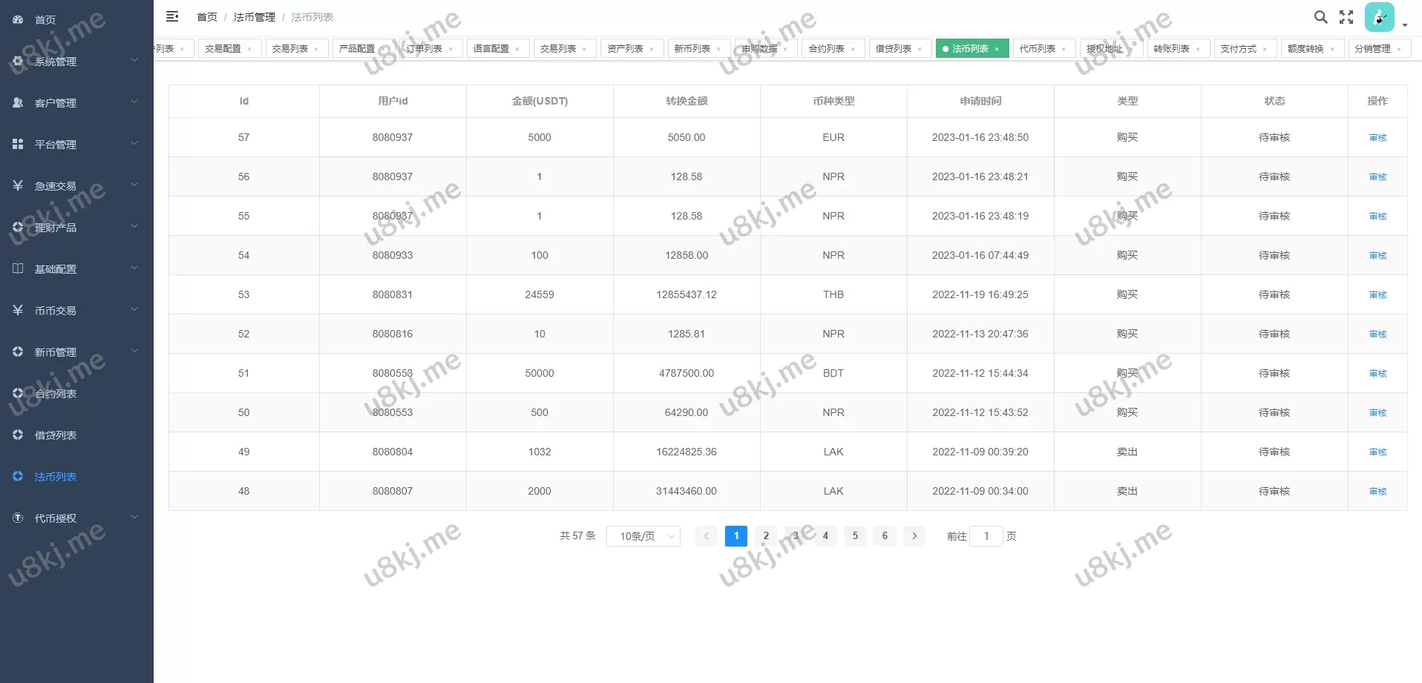Open 借贷列表 in the sidebar
This screenshot has width=1422, height=683.
56,435
